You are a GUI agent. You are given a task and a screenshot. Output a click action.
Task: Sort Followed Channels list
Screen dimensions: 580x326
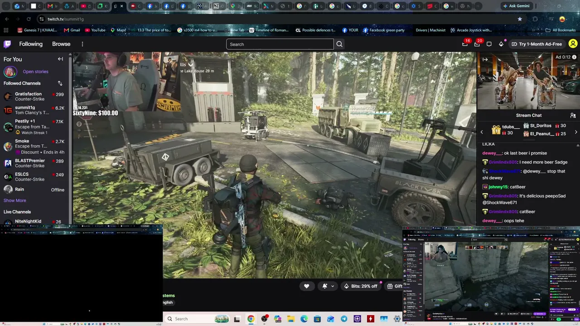[x=60, y=83]
